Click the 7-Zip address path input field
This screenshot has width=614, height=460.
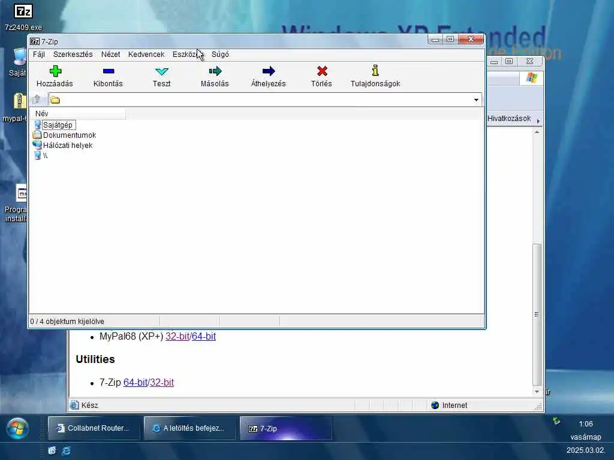(264, 100)
